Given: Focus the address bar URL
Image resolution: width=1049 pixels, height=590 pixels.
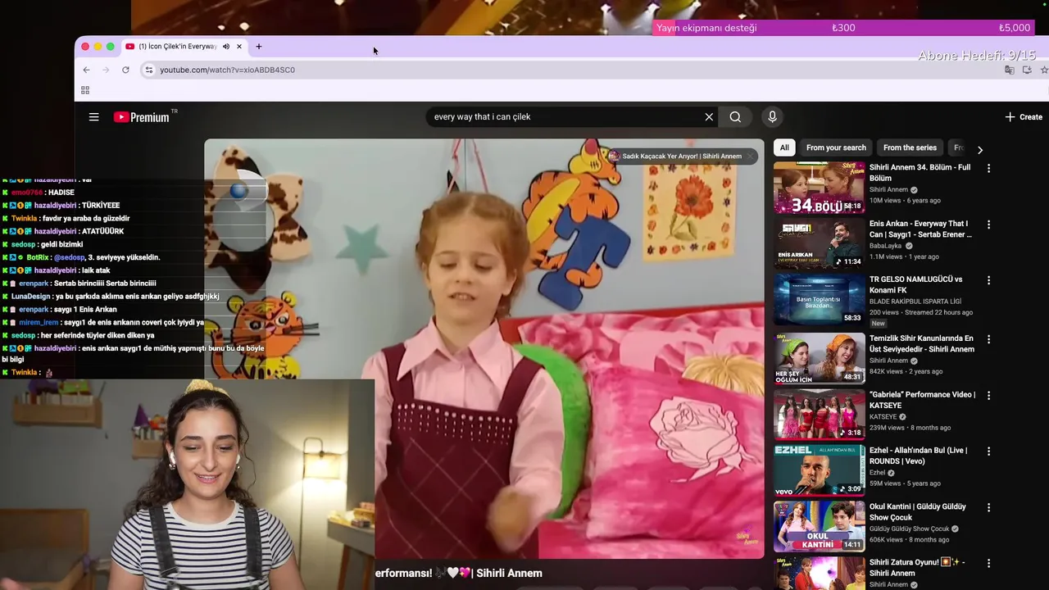Looking at the screenshot, I should (x=227, y=70).
